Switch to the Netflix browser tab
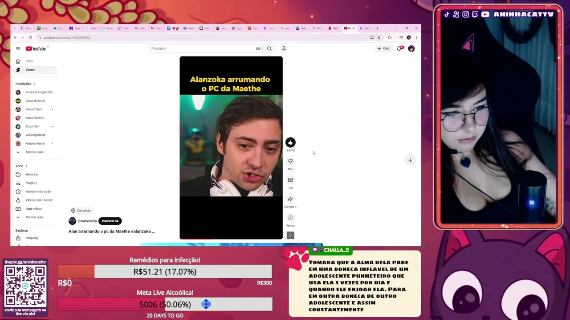The image size is (570, 320). pos(334,28)
